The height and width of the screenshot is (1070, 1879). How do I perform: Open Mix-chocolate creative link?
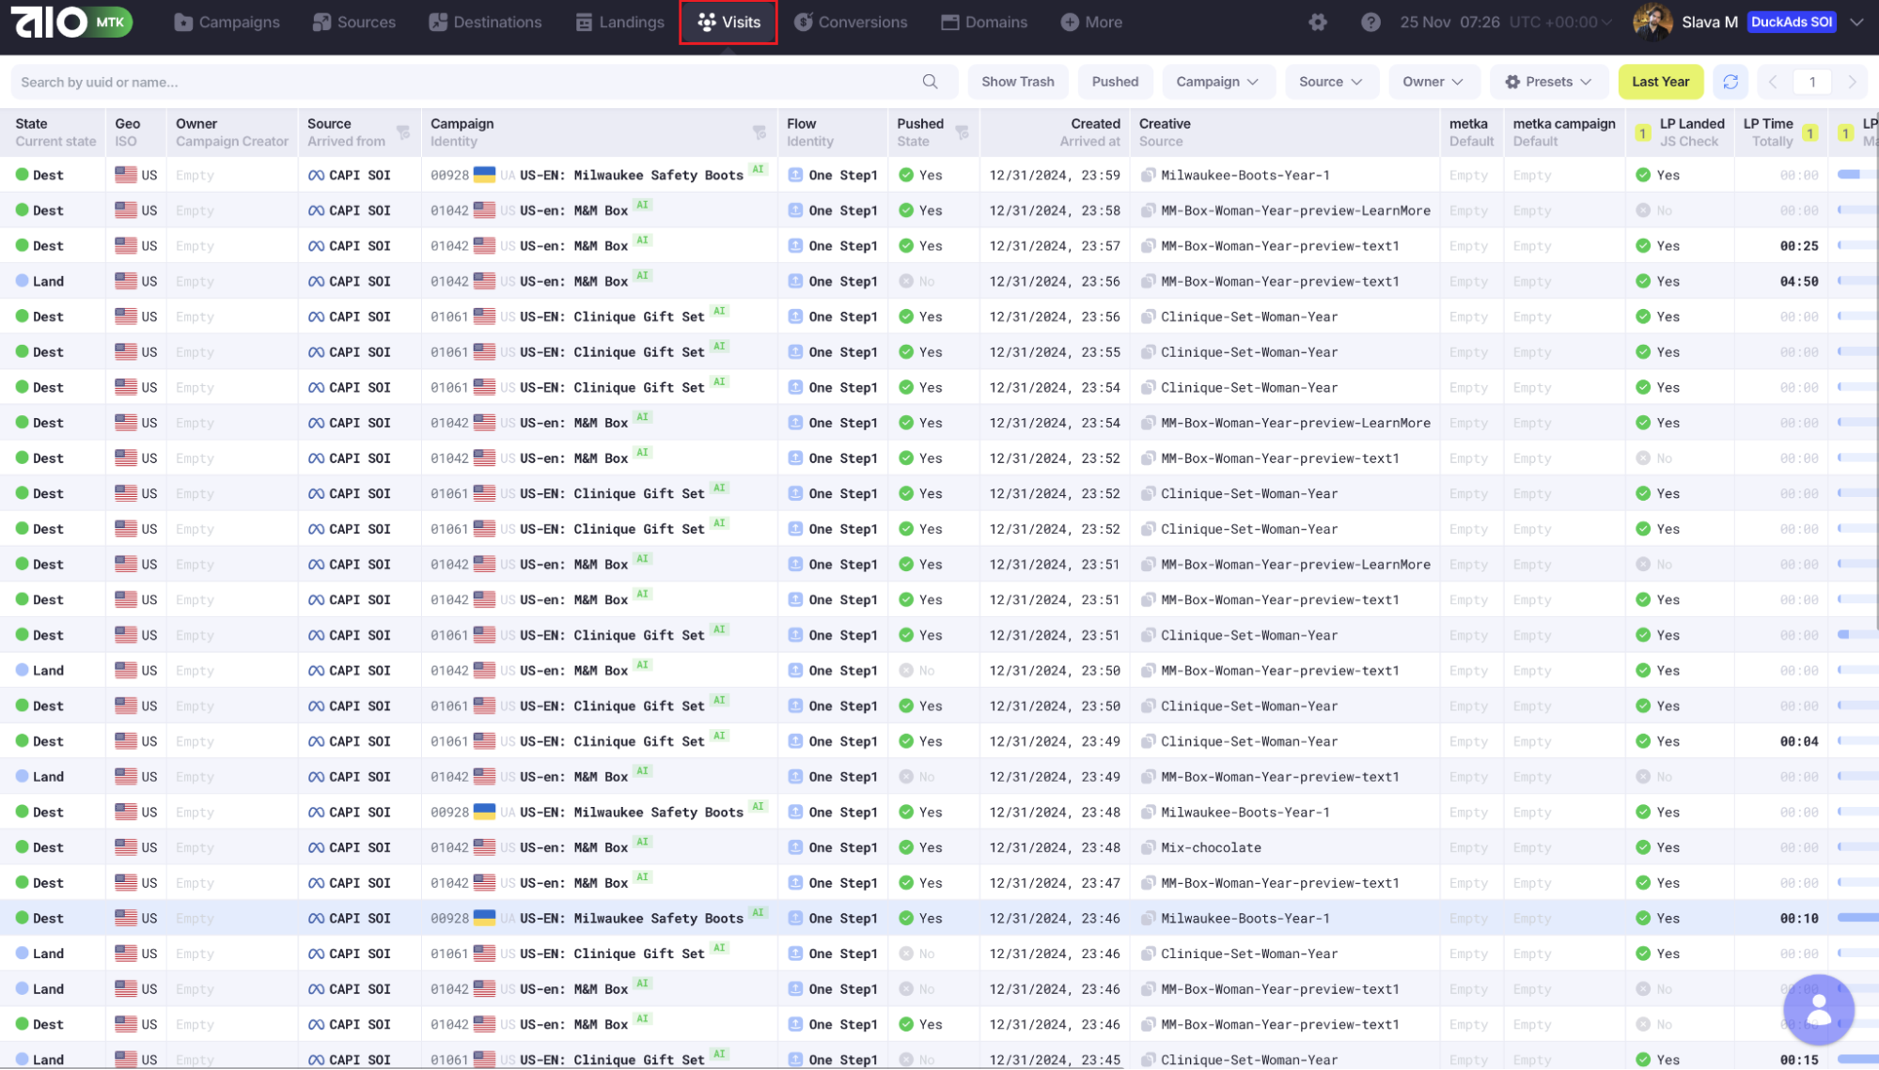(x=1211, y=847)
